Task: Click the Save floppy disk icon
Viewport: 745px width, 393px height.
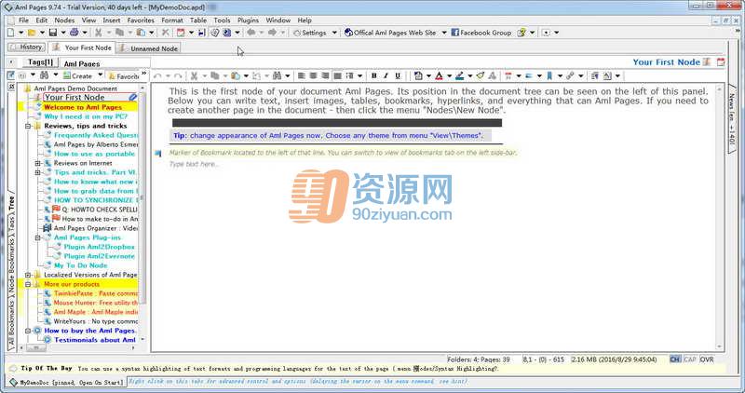Action: tap(53, 33)
